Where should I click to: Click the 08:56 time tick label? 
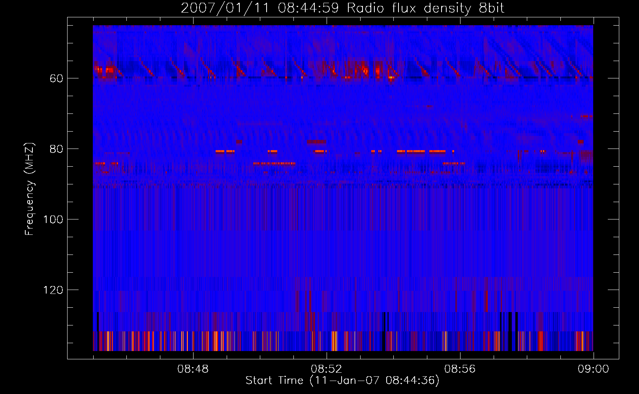(460, 369)
